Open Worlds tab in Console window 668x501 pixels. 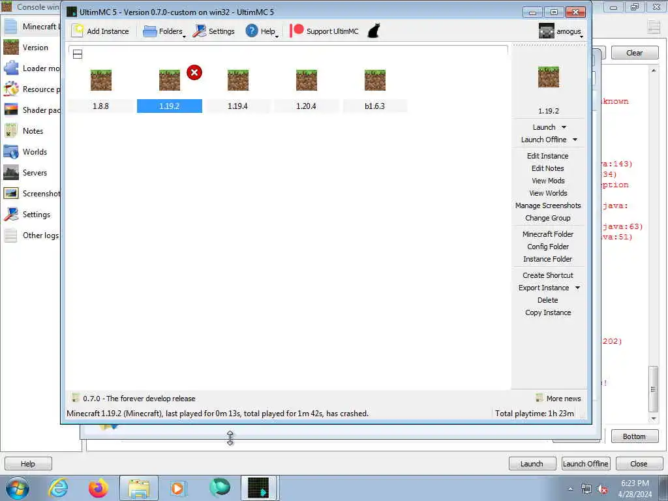pos(31,151)
